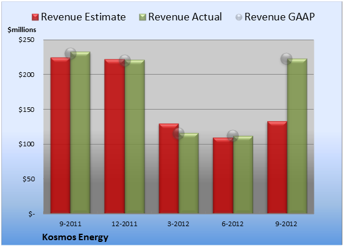
Task: Select the green actual bar for 6-2012
Action: tap(243, 175)
